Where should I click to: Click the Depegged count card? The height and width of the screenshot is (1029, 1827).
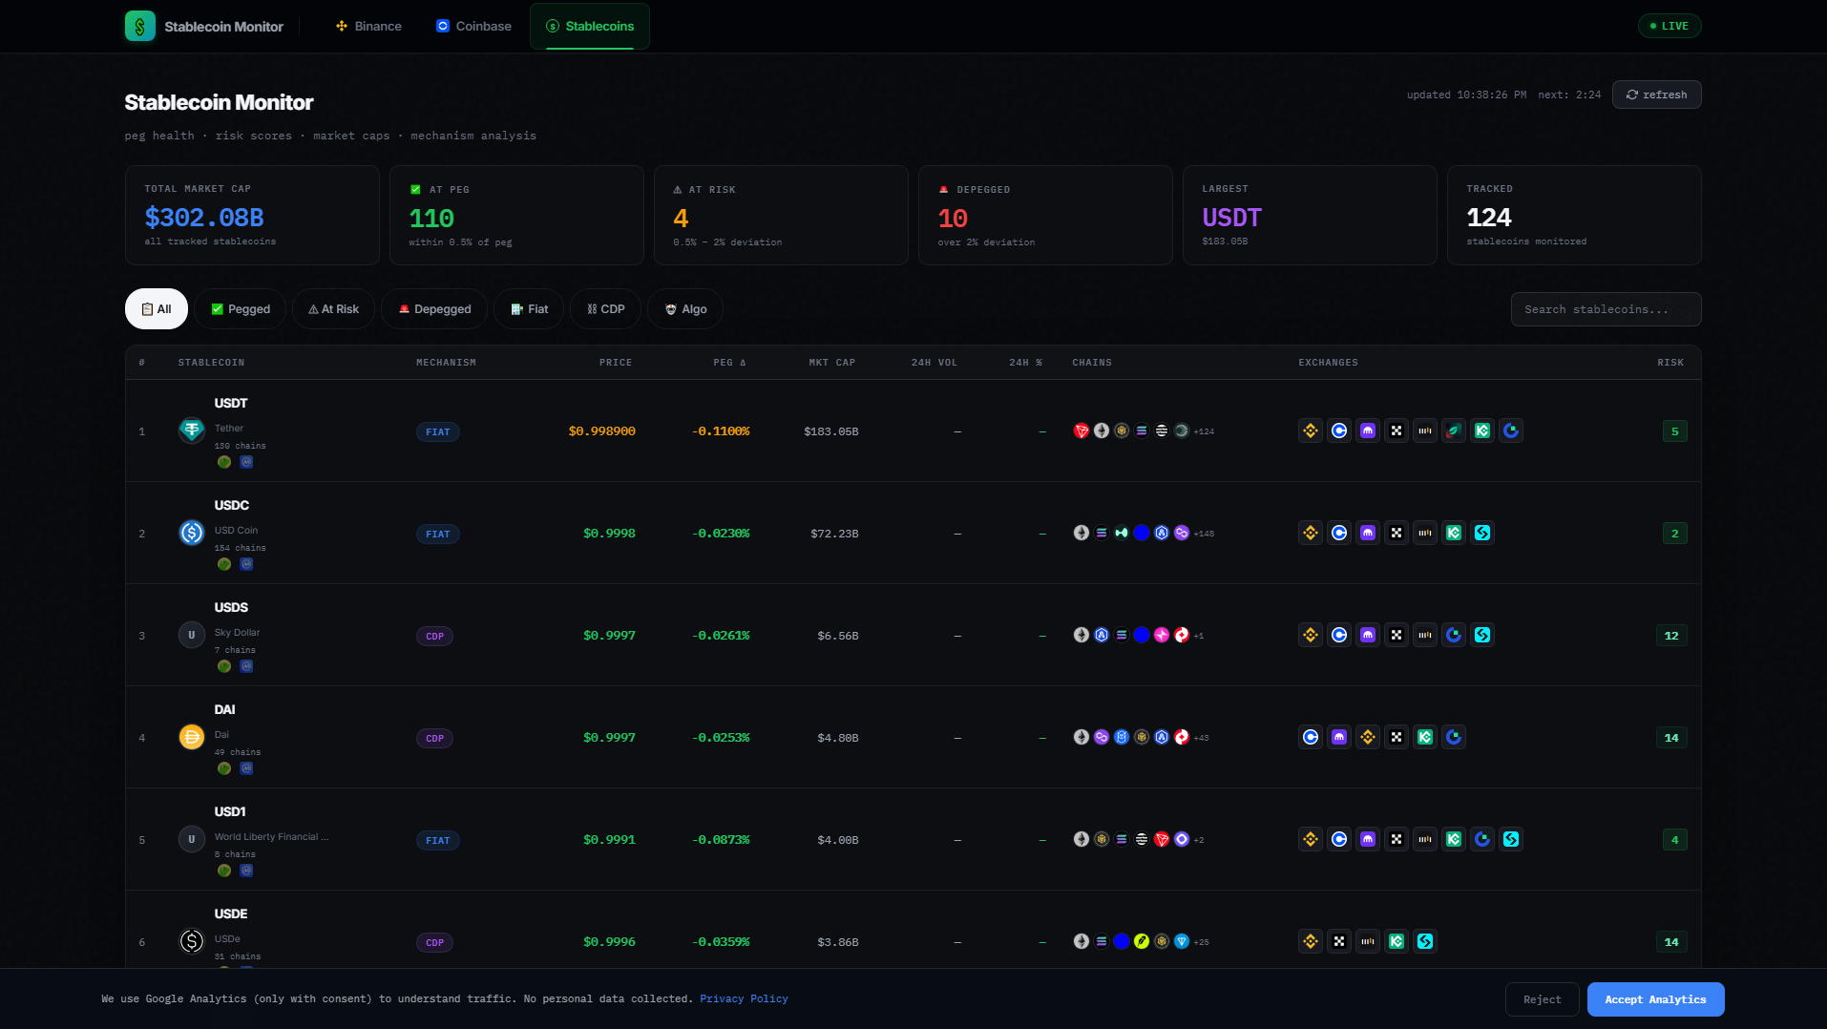(x=1045, y=215)
